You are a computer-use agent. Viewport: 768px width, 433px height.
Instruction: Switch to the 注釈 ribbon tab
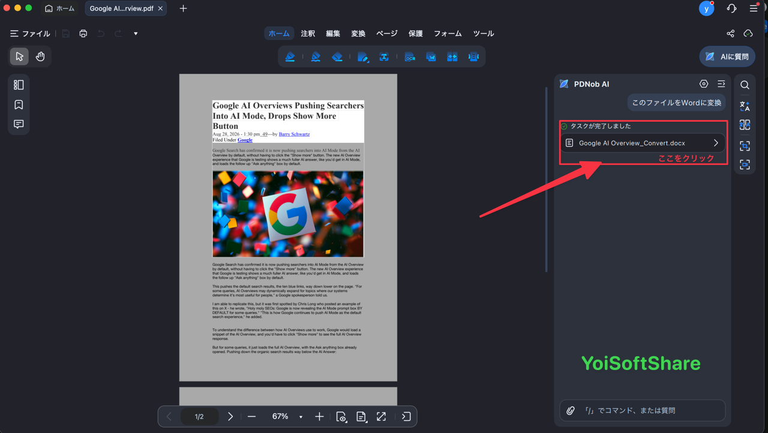click(308, 34)
